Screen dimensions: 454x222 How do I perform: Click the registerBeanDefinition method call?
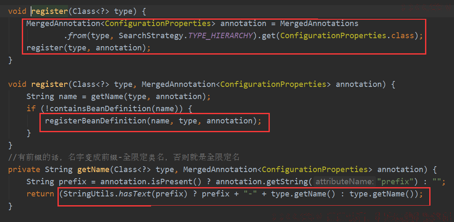[96, 121]
